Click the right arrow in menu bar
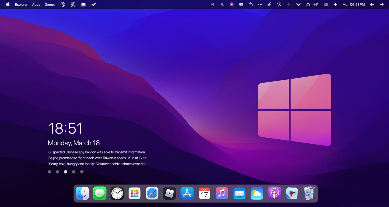The width and height of the screenshot is (389, 207). pos(381,5)
